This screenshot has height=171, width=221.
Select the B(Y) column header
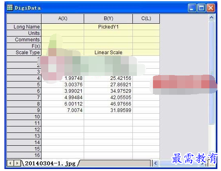[x=108, y=18]
